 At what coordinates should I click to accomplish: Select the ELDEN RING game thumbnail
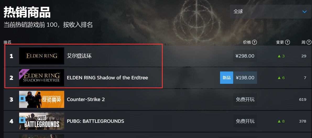point(42,56)
